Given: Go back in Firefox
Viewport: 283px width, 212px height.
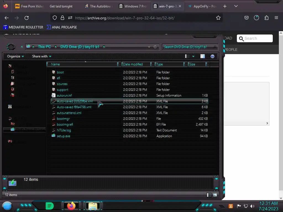Looking at the screenshot, I should 7,18.
